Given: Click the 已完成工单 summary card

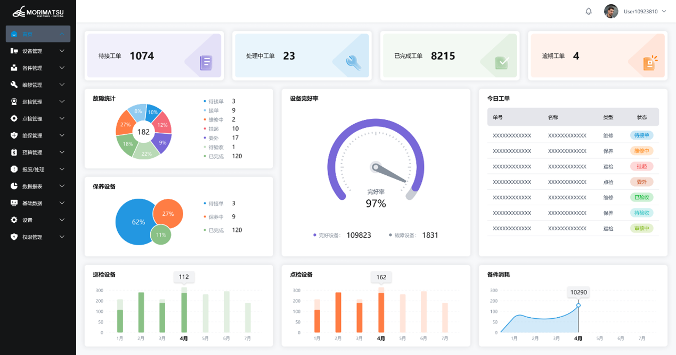Looking at the screenshot, I should 449,56.
